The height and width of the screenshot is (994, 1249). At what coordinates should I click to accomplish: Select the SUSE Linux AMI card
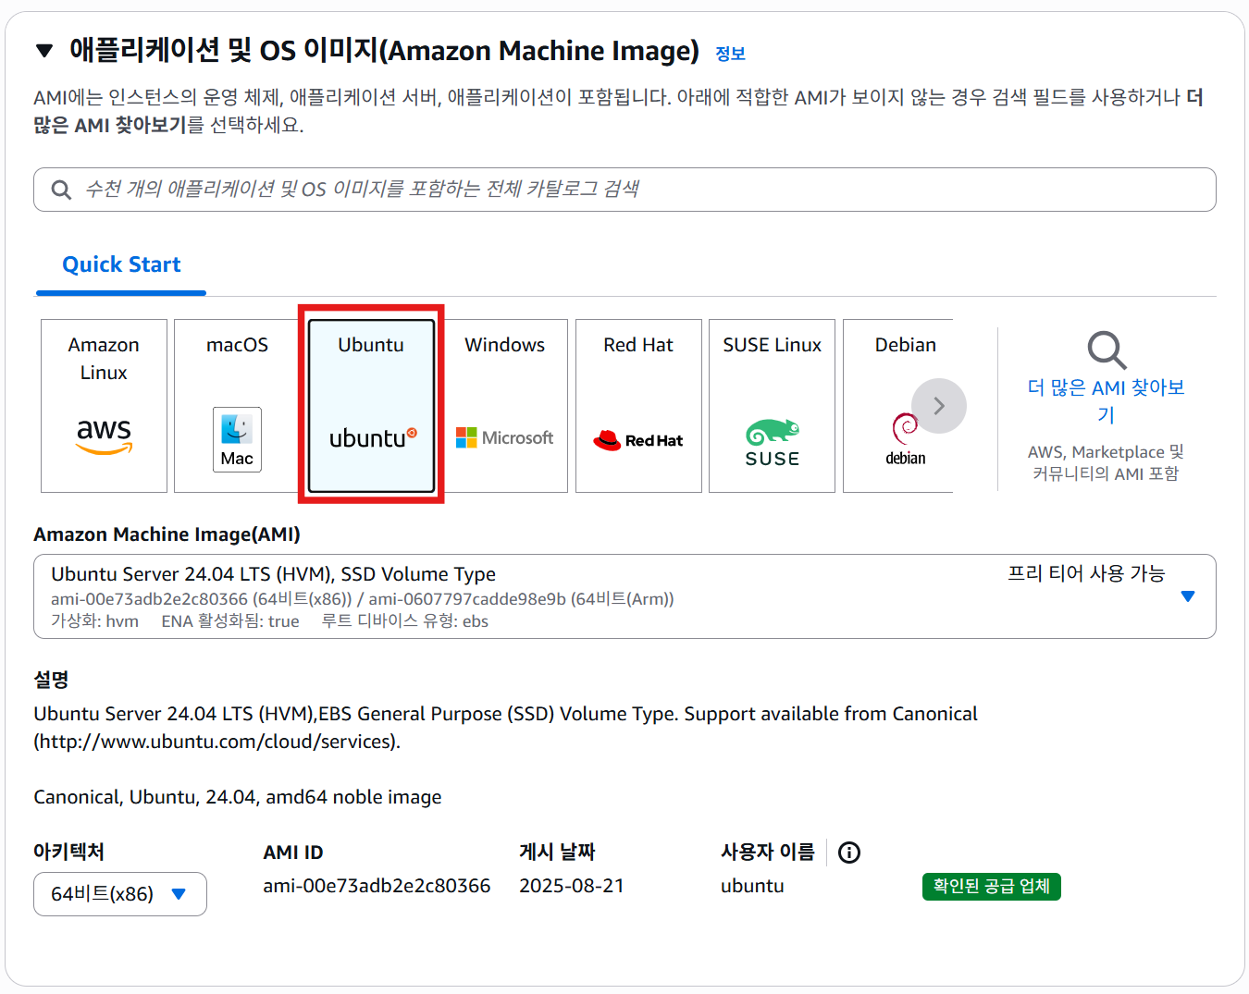coord(772,406)
